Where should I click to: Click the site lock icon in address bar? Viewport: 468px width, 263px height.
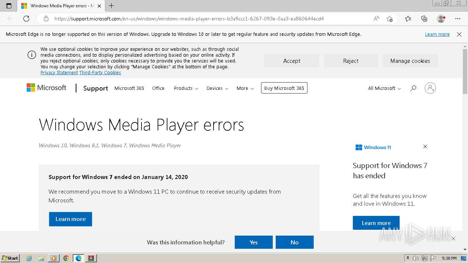click(x=46, y=19)
